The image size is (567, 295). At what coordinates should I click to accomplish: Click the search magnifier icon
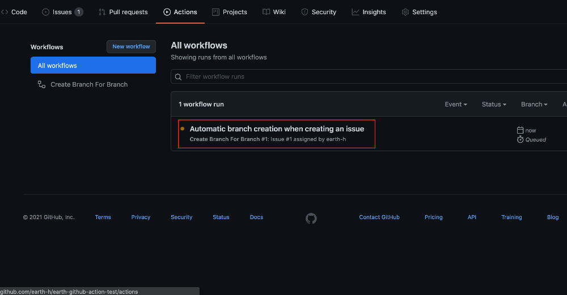coord(178,77)
